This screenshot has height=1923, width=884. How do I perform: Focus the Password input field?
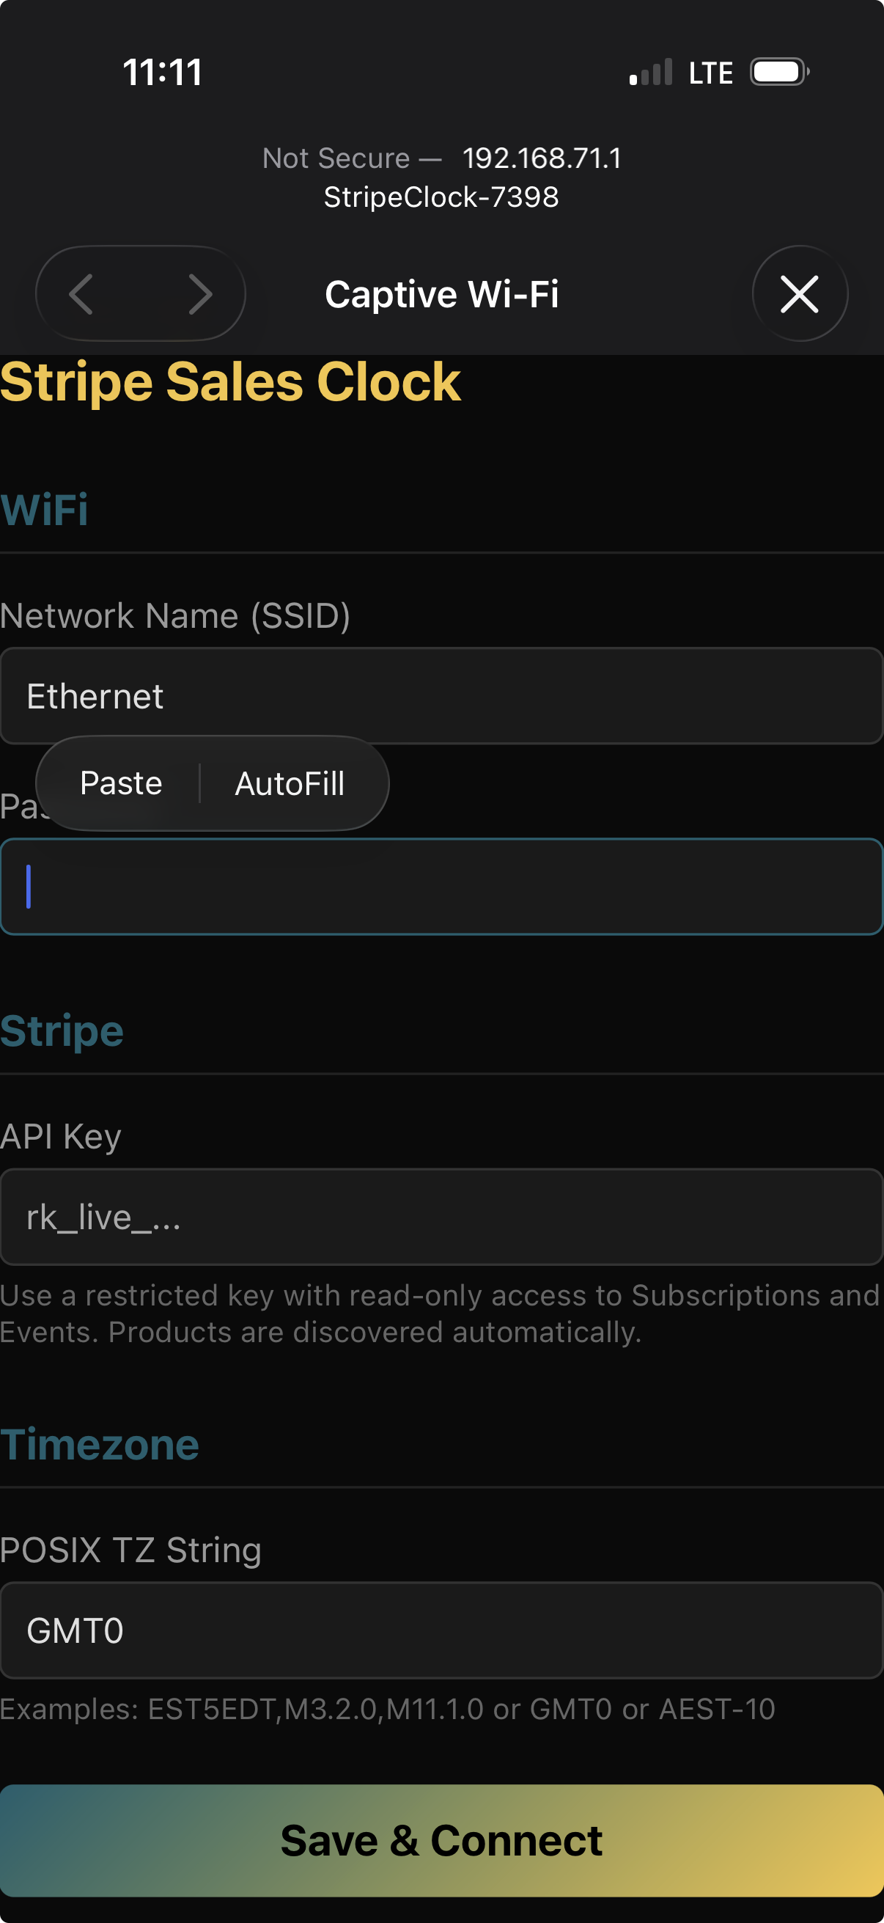pos(441,887)
